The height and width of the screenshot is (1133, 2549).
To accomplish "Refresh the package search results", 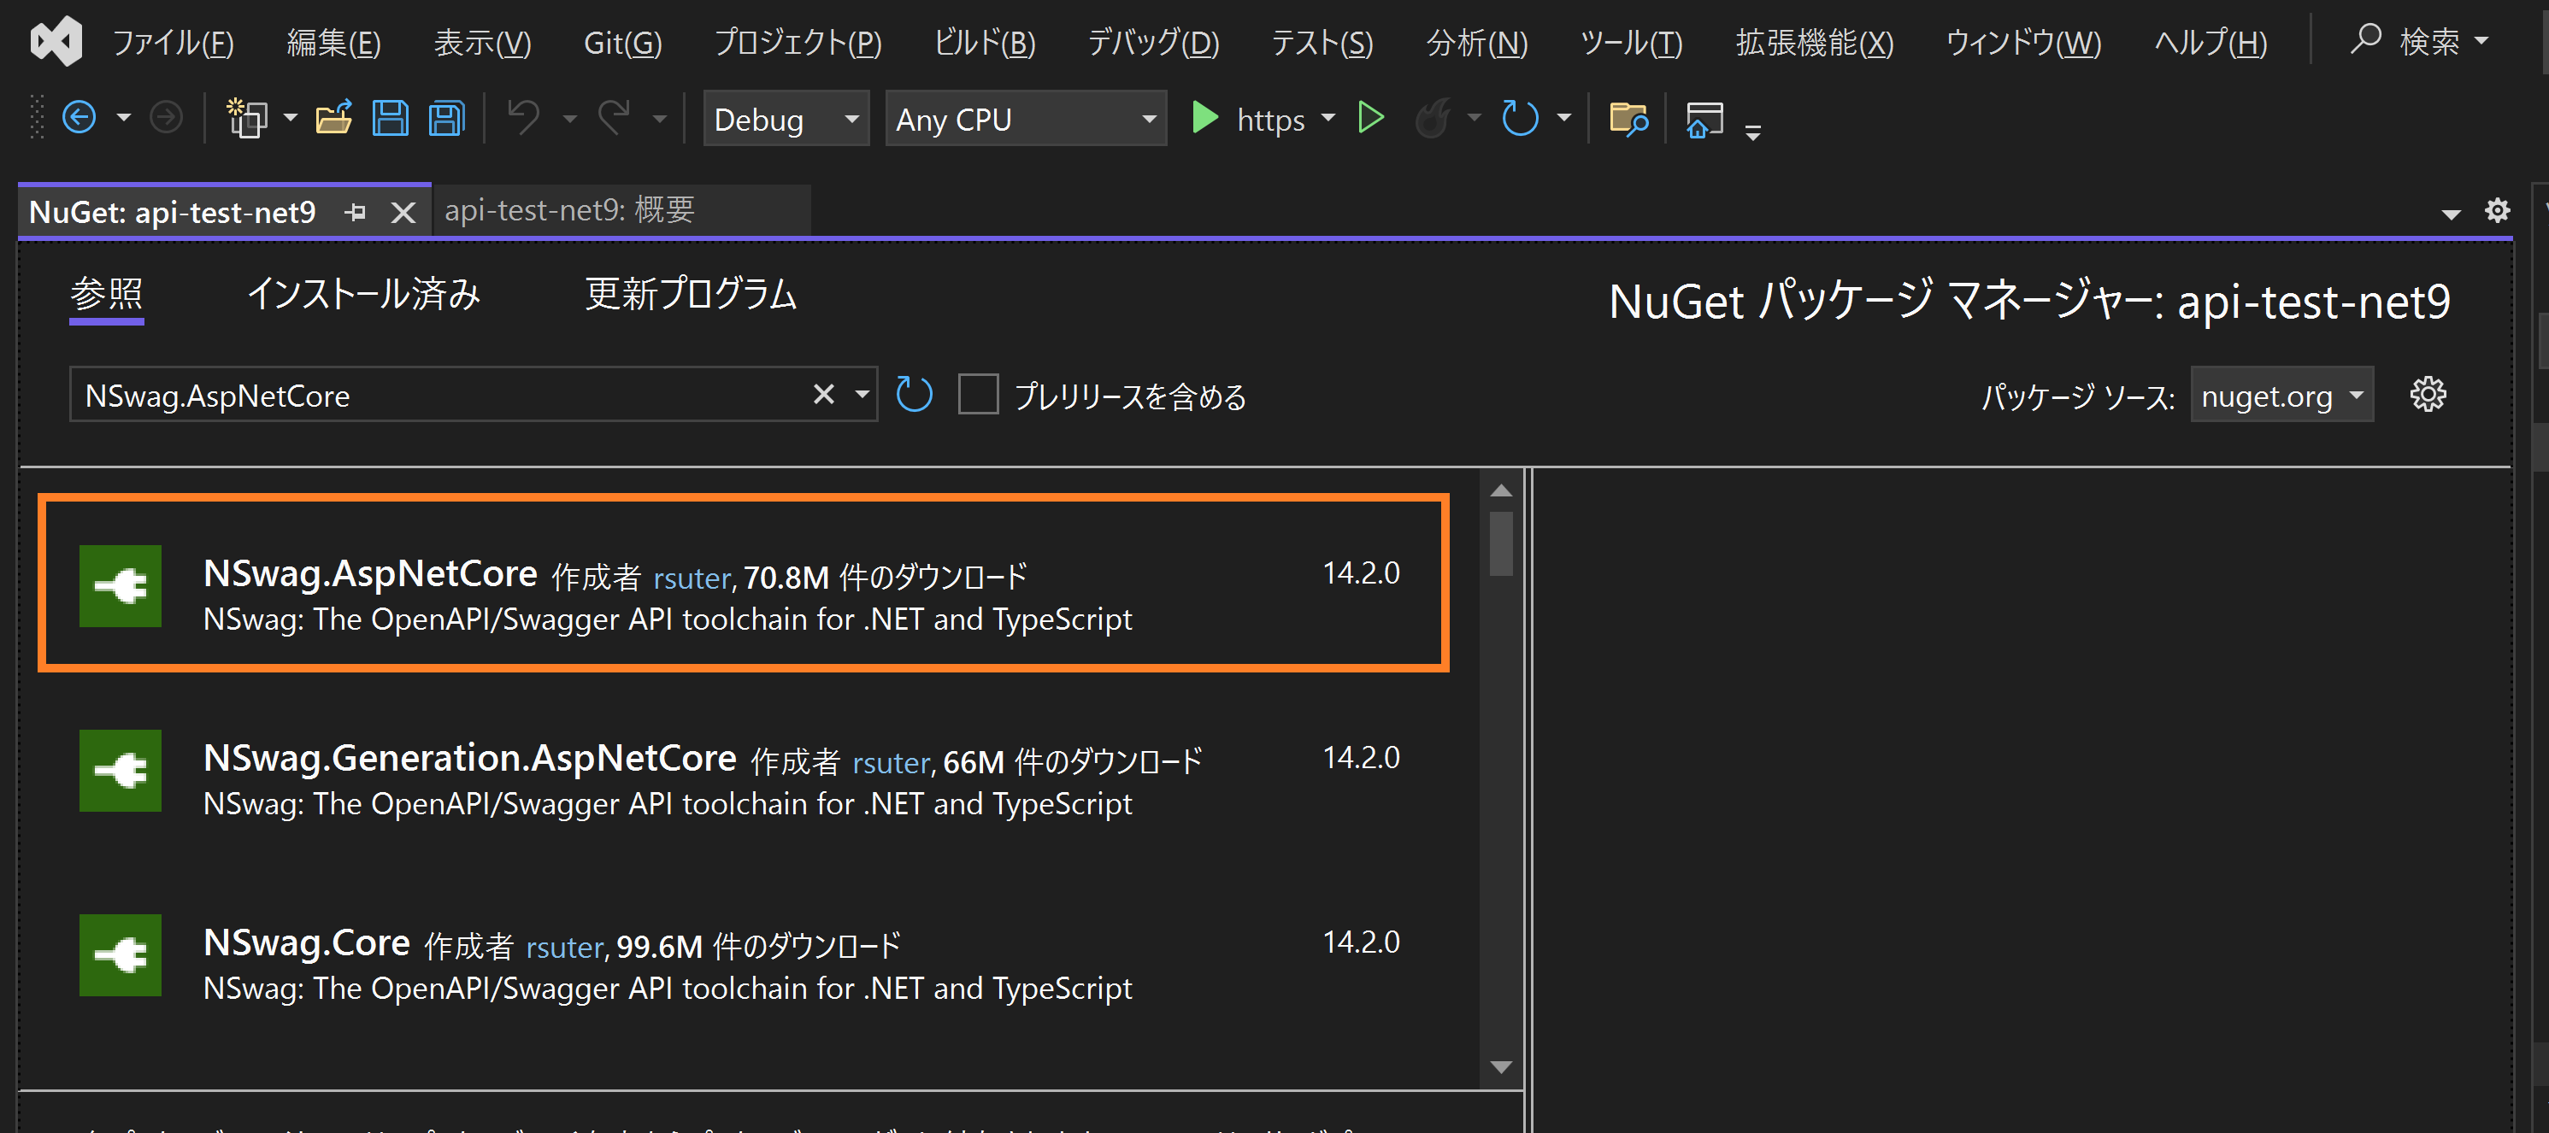I will point(915,395).
